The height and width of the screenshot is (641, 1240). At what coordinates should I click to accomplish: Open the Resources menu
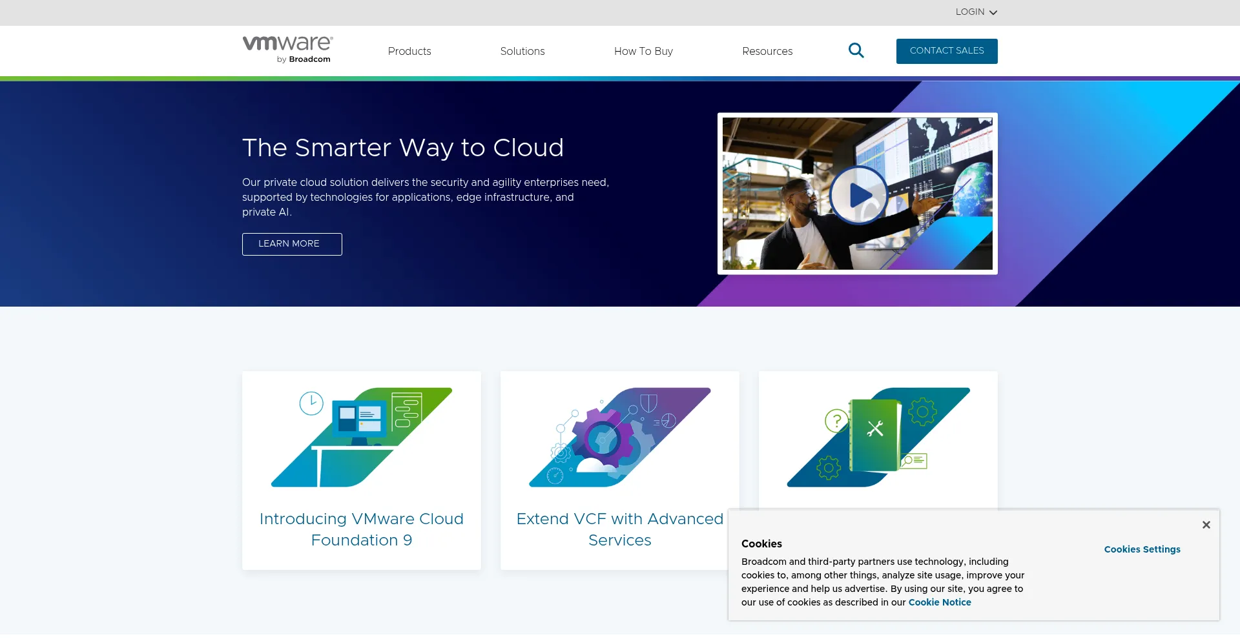[x=767, y=51]
